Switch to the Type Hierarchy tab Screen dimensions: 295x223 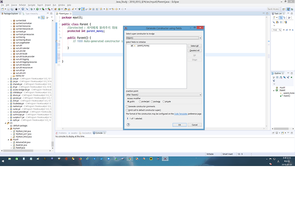click(30, 14)
